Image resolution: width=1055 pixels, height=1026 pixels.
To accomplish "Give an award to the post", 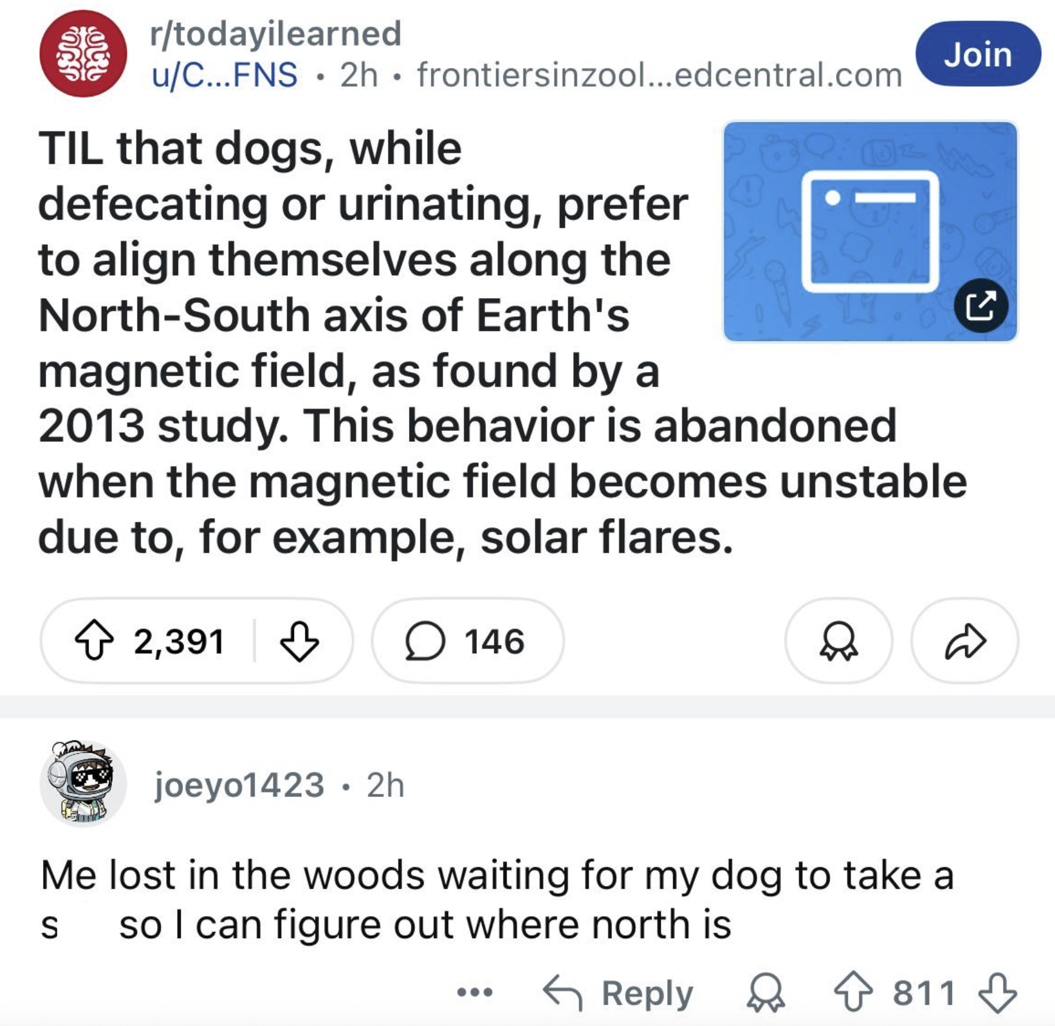I will pyautogui.click(x=839, y=641).
